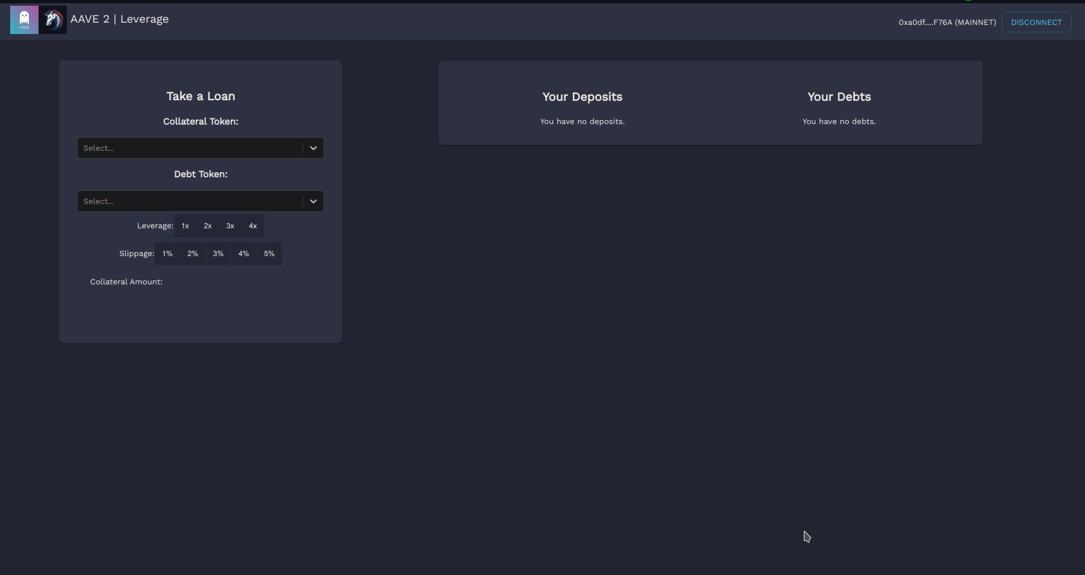This screenshot has width=1085, height=575.
Task: Set leverage to 1x
Action: point(185,225)
